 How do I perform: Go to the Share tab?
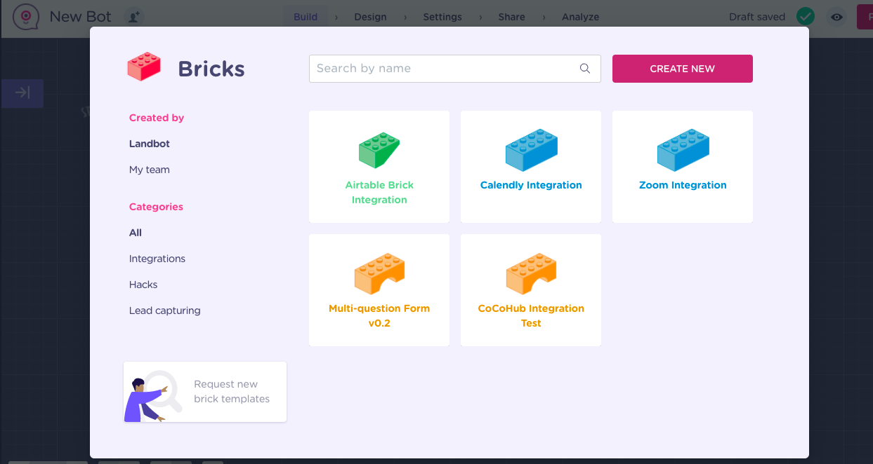coord(511,17)
